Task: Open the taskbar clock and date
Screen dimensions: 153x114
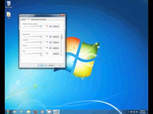Action: coord(142,112)
